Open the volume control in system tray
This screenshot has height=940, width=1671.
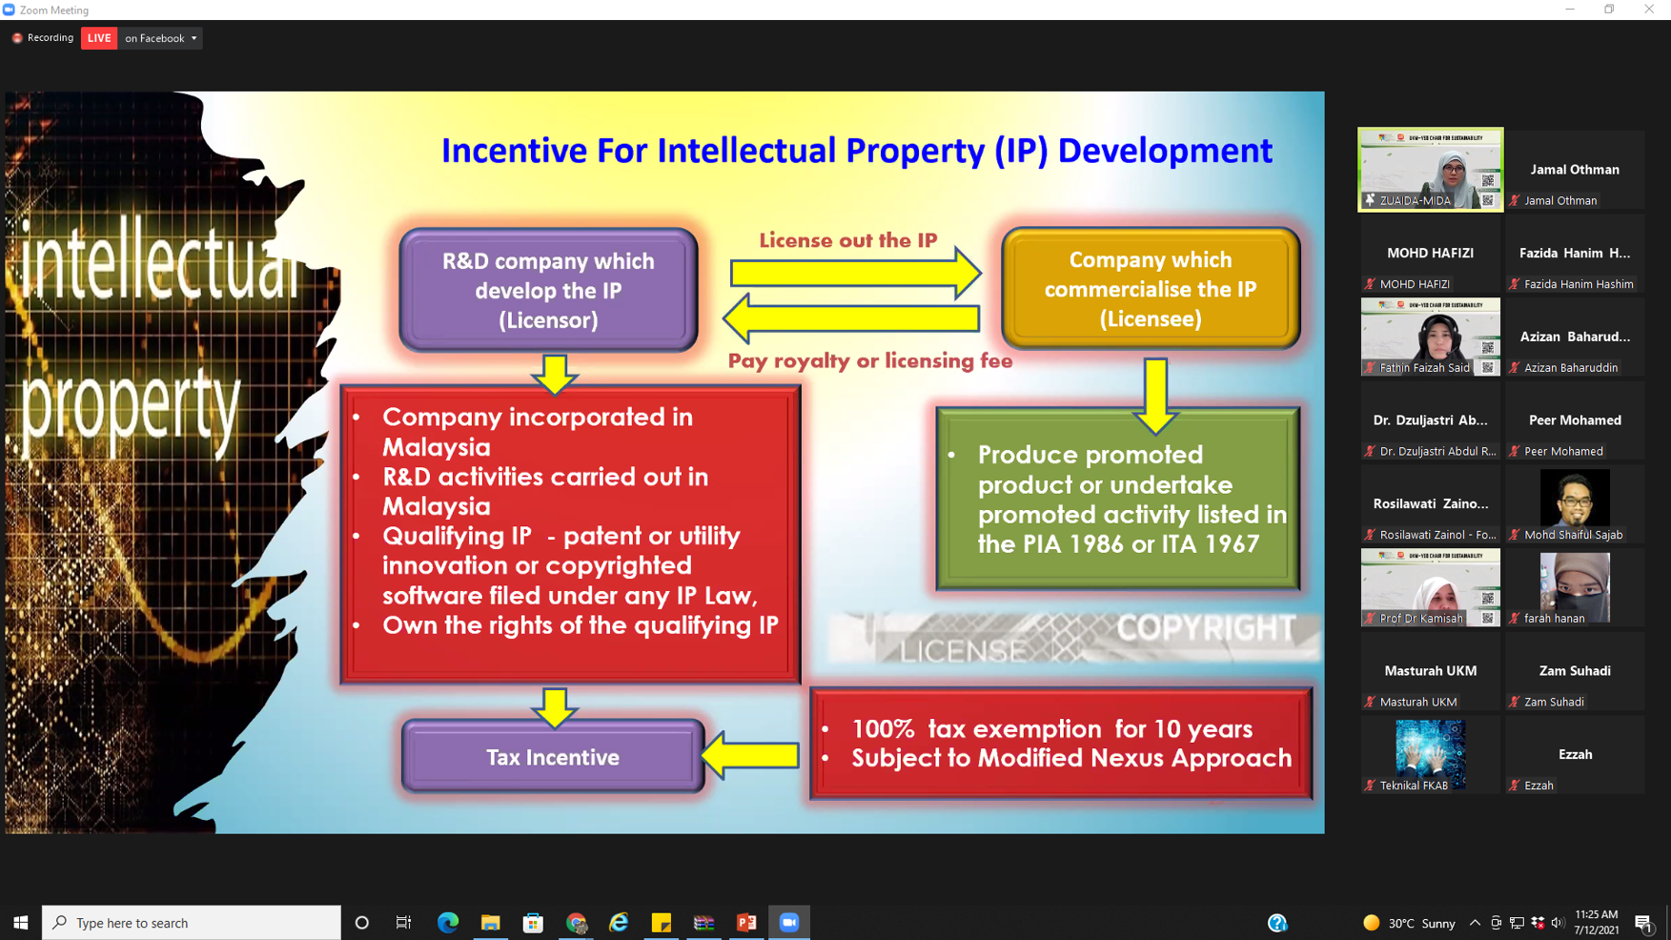click(1558, 923)
